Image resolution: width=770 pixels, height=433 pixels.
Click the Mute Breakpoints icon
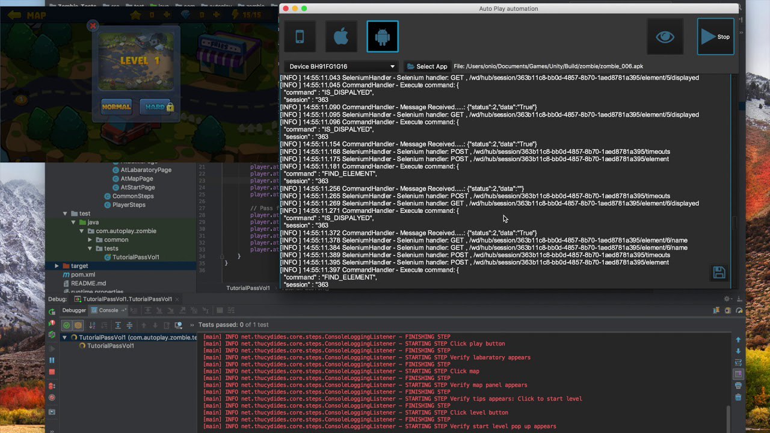52,398
